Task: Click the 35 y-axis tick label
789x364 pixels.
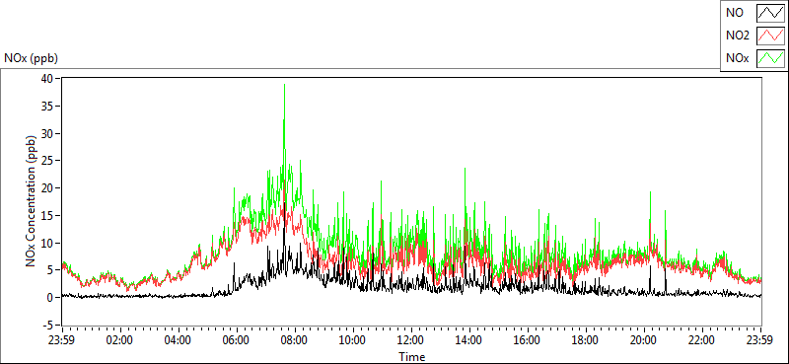Action: pos(47,107)
